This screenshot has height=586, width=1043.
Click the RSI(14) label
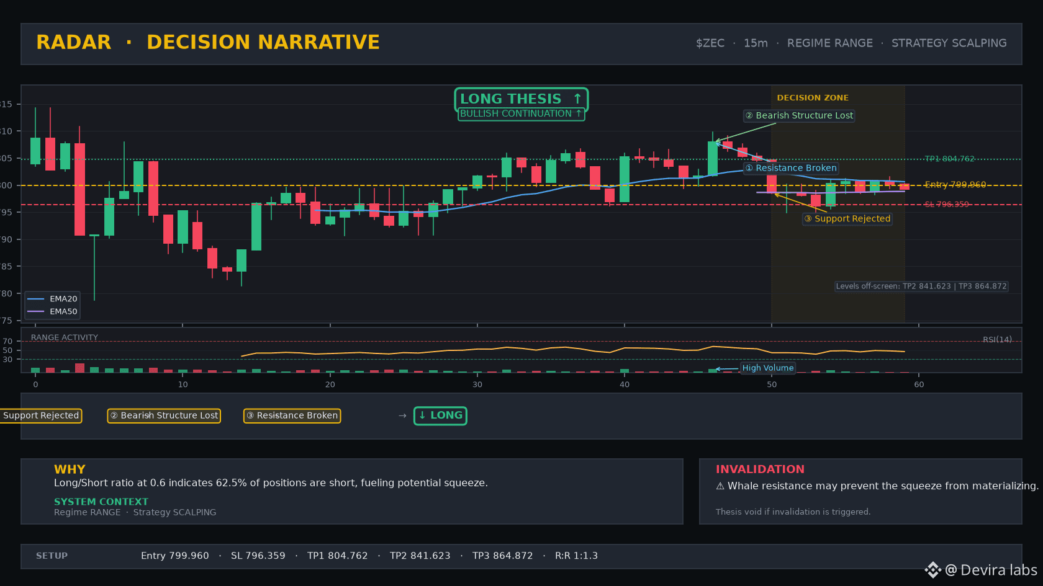(x=997, y=340)
